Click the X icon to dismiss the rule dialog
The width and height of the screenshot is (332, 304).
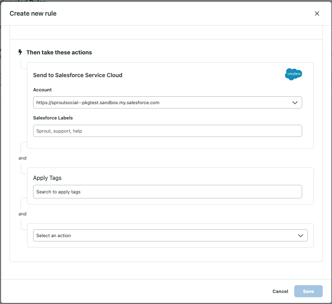(317, 14)
